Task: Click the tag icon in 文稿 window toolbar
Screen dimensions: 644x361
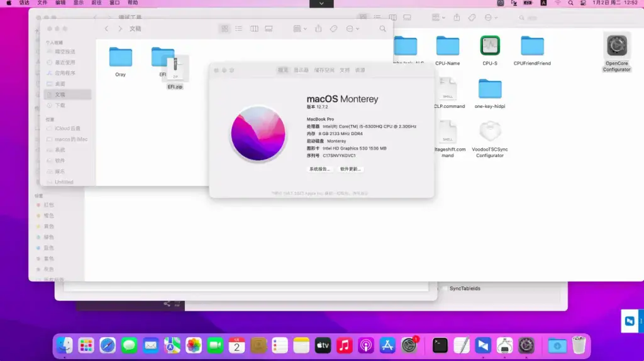Action: pyautogui.click(x=333, y=29)
